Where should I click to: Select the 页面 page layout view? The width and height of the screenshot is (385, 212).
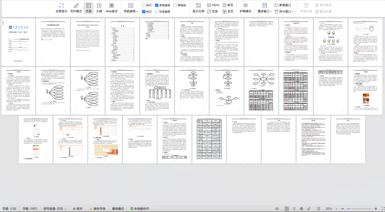click(88, 8)
